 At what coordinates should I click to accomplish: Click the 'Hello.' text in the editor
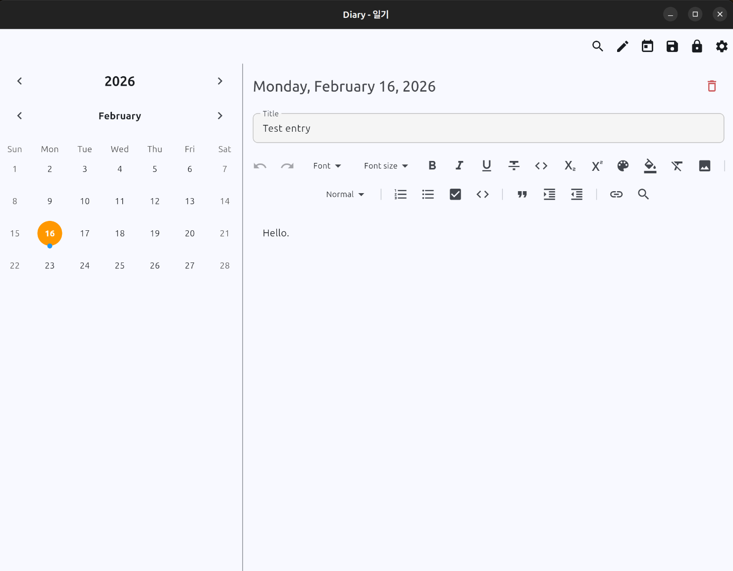coord(276,233)
